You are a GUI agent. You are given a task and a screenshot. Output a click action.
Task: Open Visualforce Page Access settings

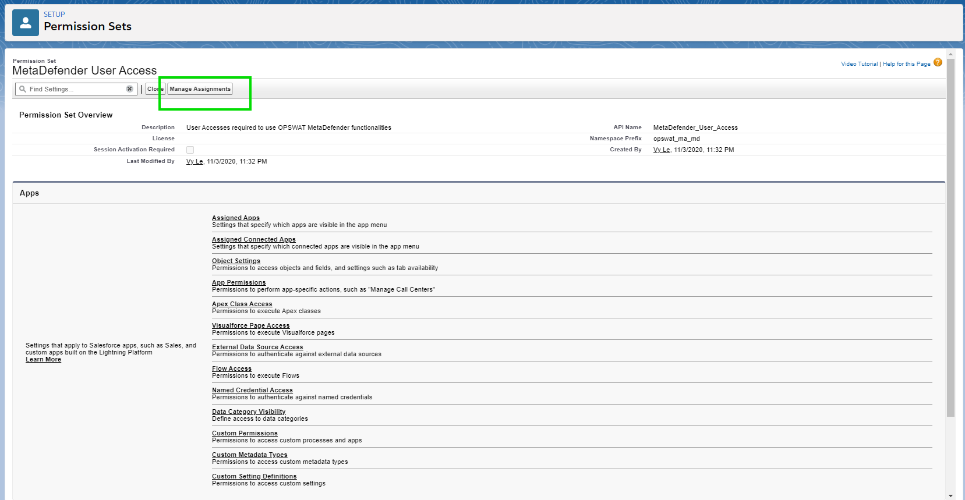[x=250, y=325]
